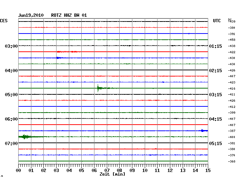Click the 11 minute axis label
Screen dimensions: 237x180
157,170
